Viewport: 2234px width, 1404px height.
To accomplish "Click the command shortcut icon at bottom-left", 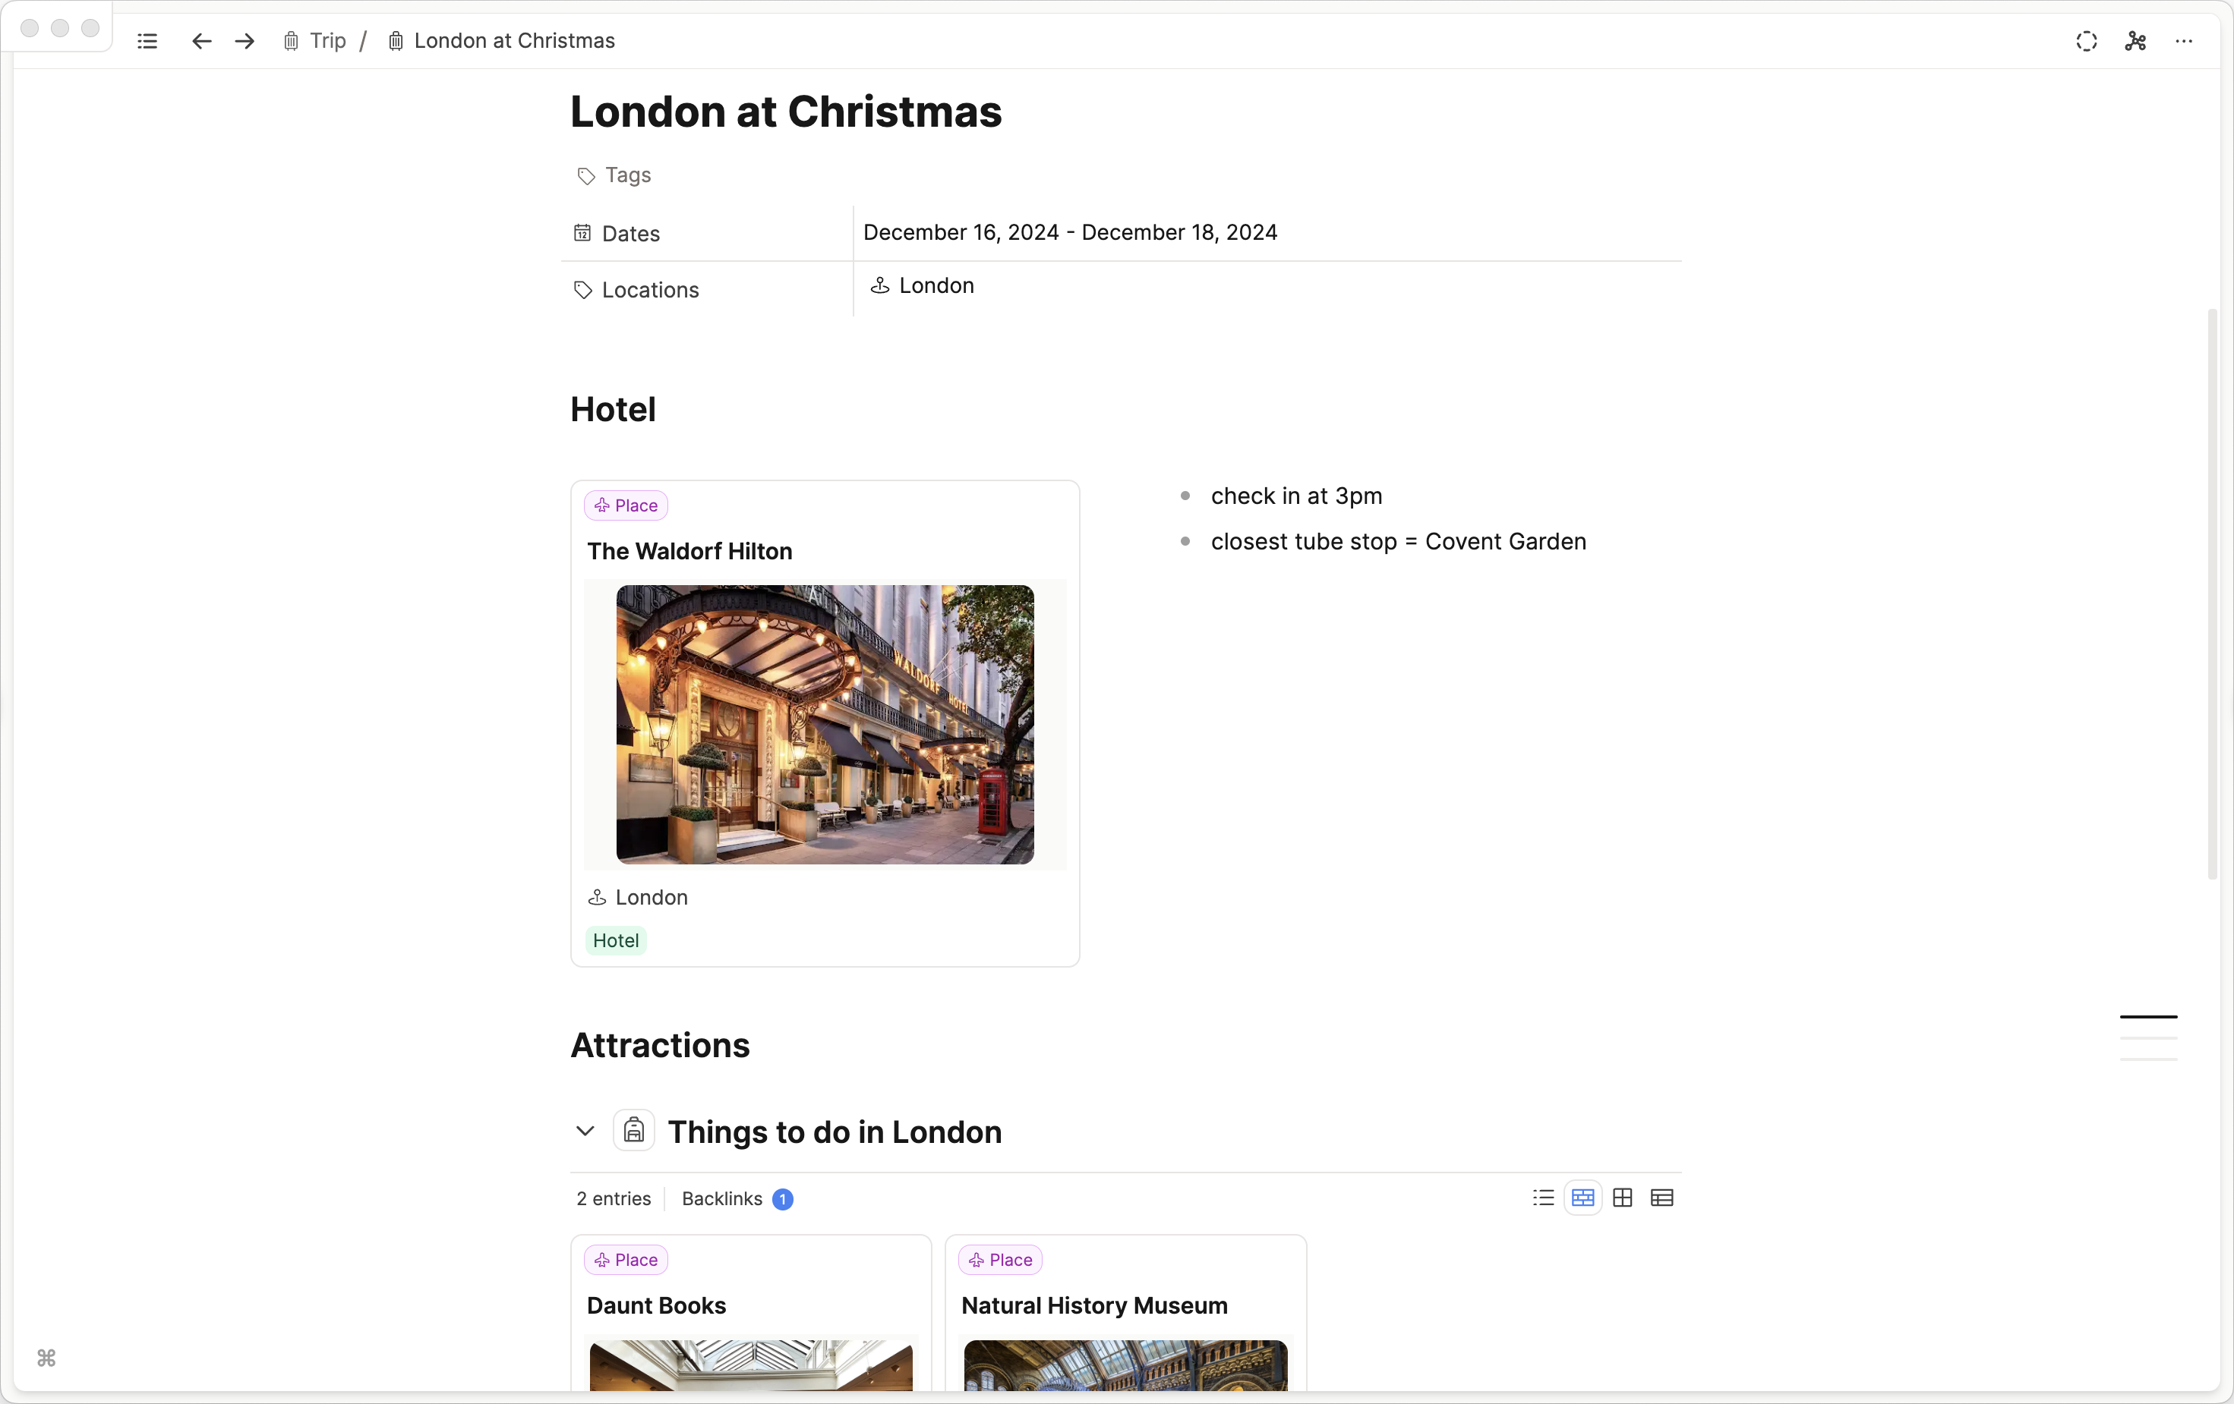I will 46,1358.
